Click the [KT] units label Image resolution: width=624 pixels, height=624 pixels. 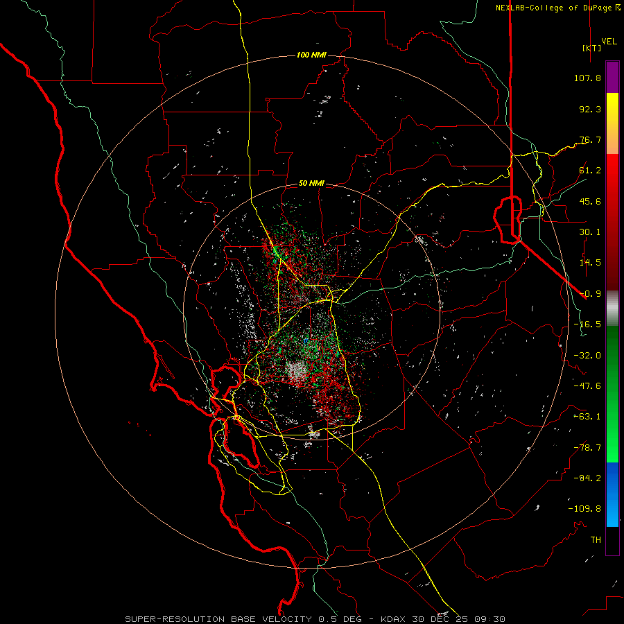[592, 48]
